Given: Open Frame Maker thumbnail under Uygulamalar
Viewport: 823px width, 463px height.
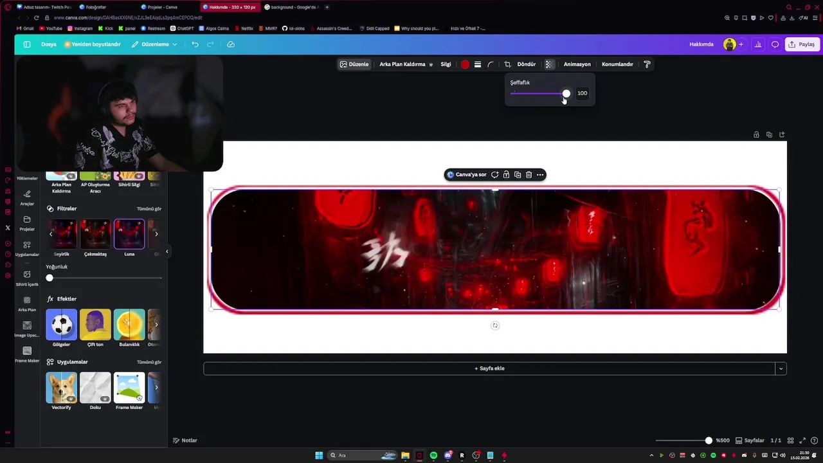Looking at the screenshot, I should point(129,388).
